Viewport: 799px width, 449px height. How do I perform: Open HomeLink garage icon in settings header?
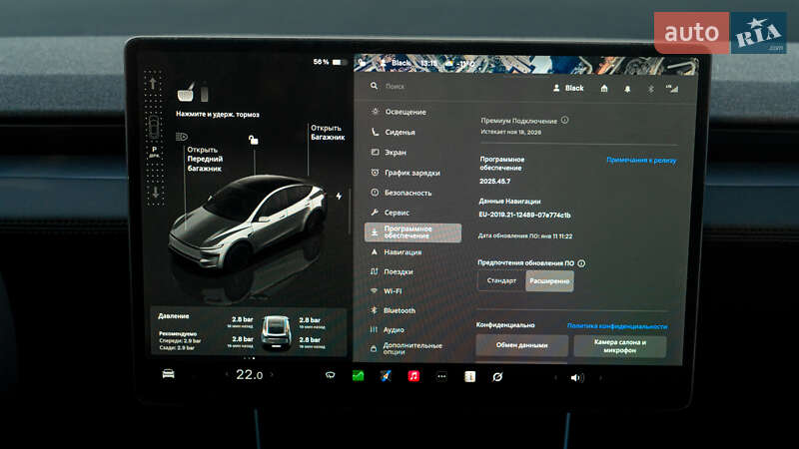(x=604, y=89)
